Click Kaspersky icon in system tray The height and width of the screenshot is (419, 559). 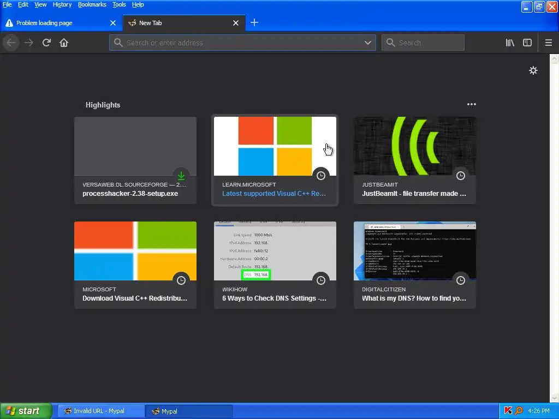508,411
